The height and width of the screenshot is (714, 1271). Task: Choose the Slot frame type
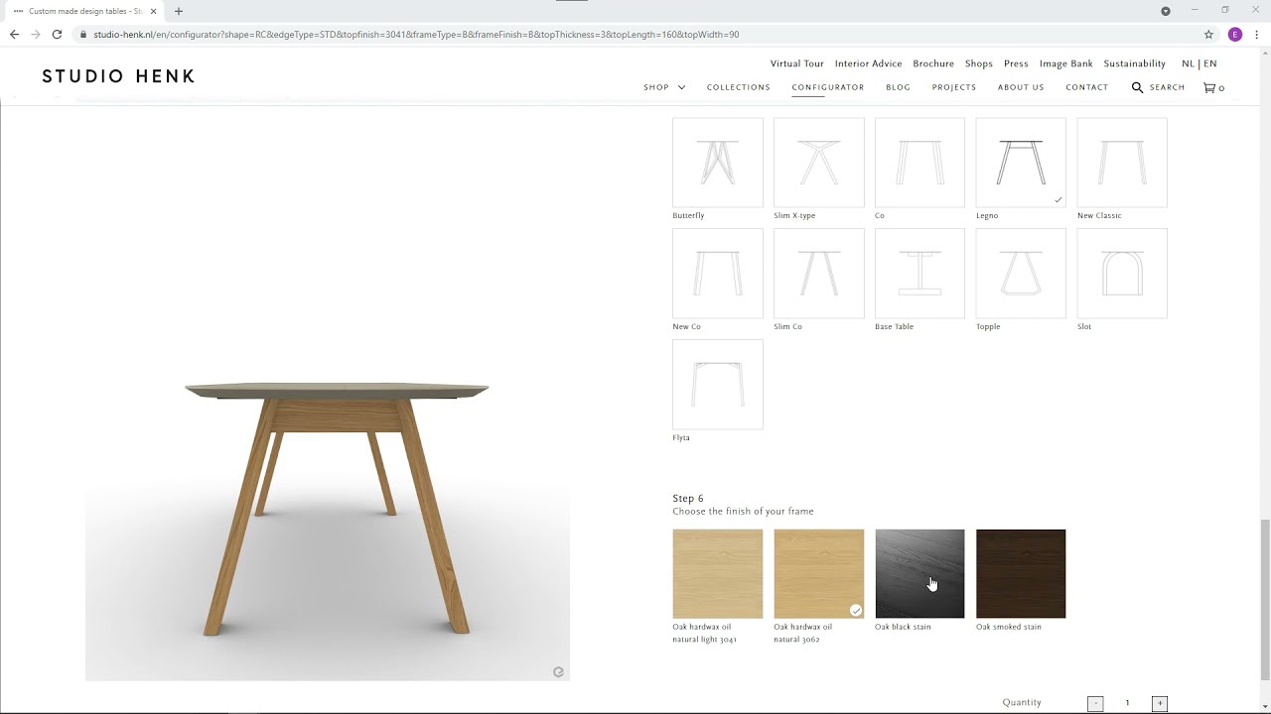point(1122,274)
